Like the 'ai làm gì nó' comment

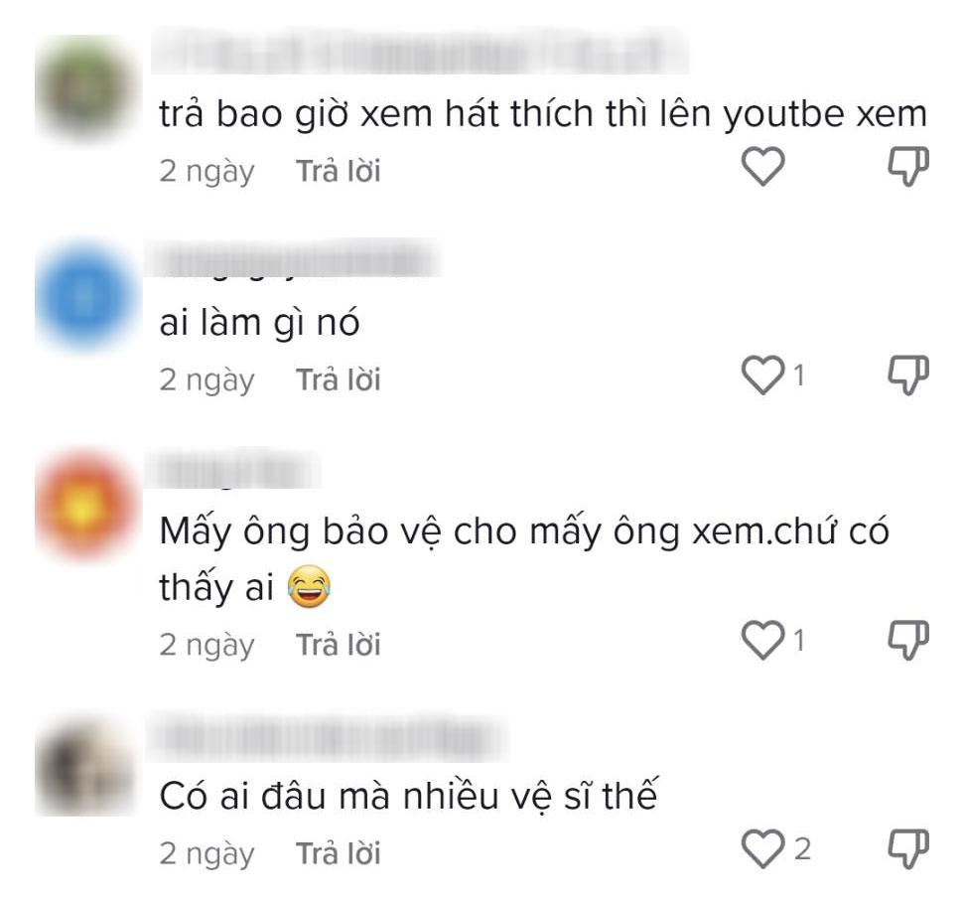[x=762, y=375]
